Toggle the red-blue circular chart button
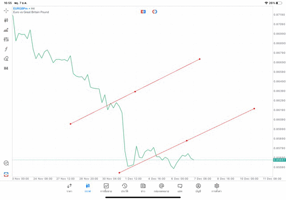The image size is (286, 200). [155, 11]
